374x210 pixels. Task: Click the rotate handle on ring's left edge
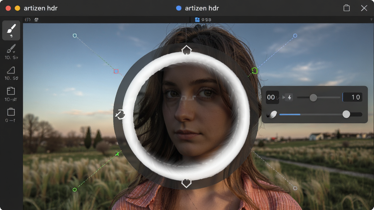(x=120, y=114)
